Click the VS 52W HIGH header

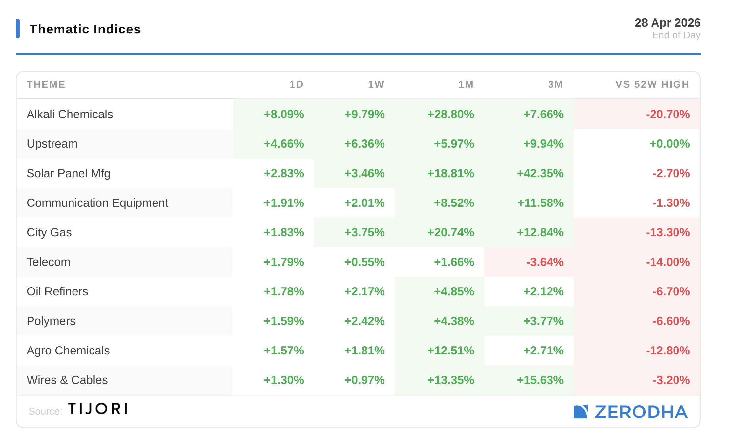652,84
